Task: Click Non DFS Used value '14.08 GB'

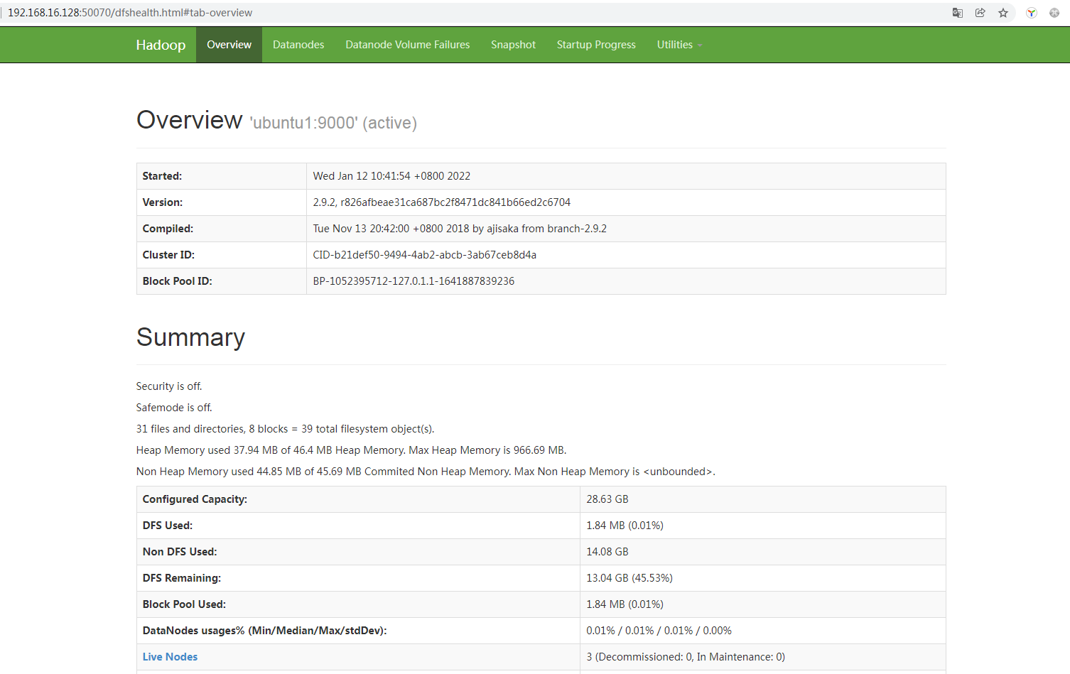Action: tap(607, 552)
